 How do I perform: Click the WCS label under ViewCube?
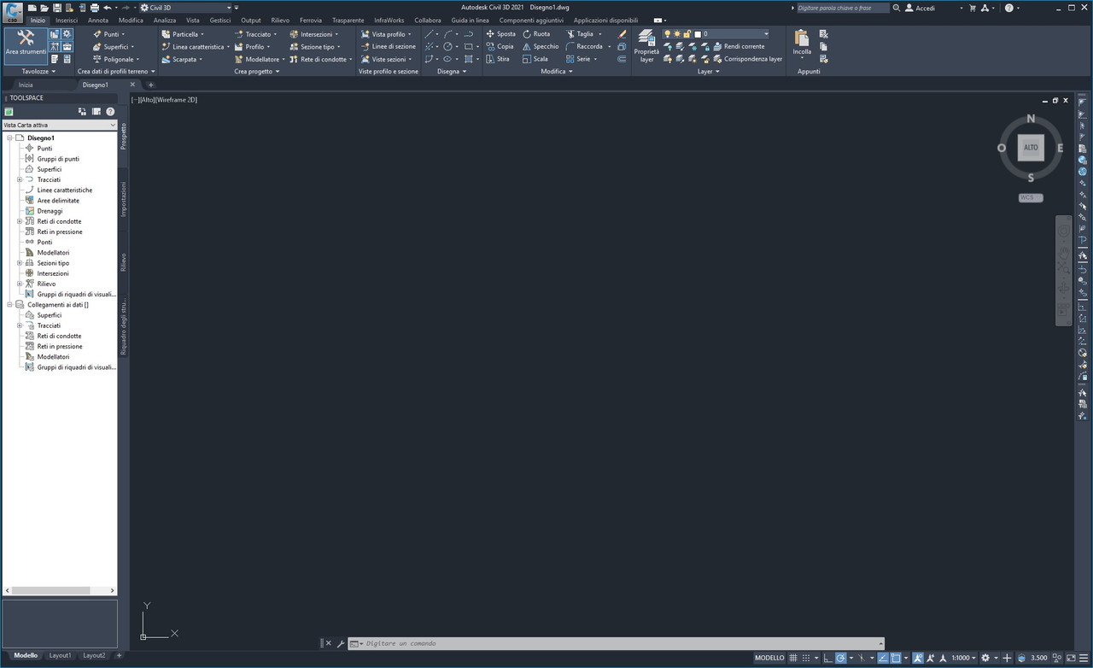coord(1031,197)
